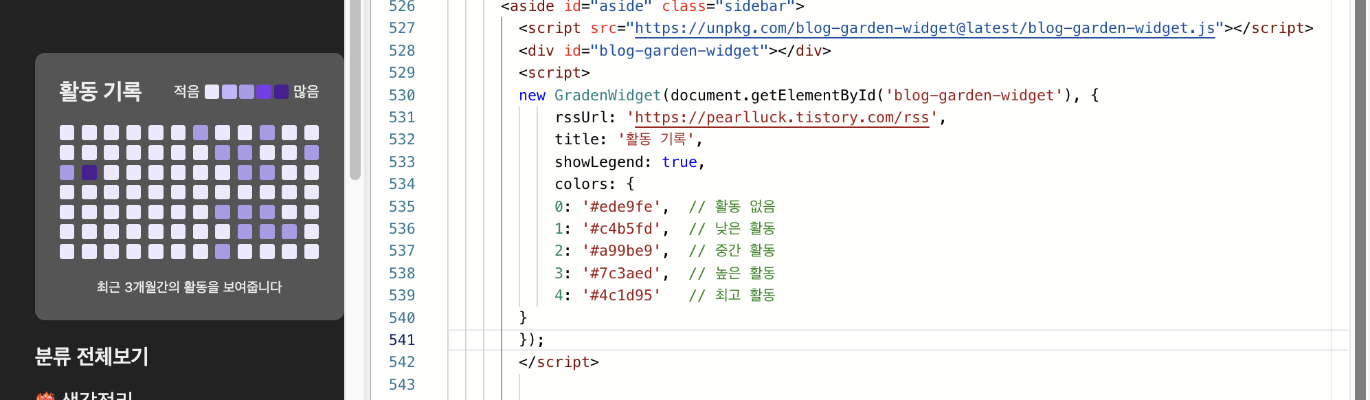Click the true value of showLegend
1370x400 pixels.
[x=680, y=162]
